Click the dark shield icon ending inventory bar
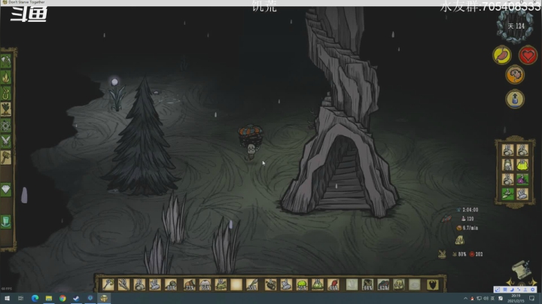This screenshot has width=542, height=304. [432, 284]
